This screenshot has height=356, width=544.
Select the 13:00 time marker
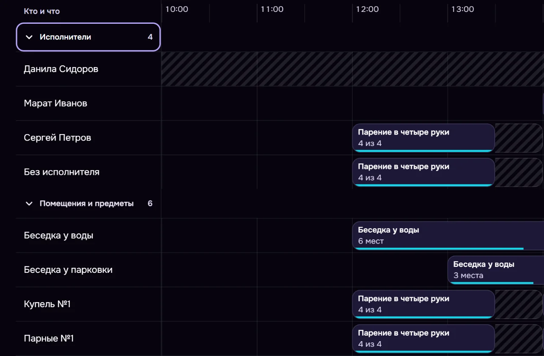click(x=462, y=9)
